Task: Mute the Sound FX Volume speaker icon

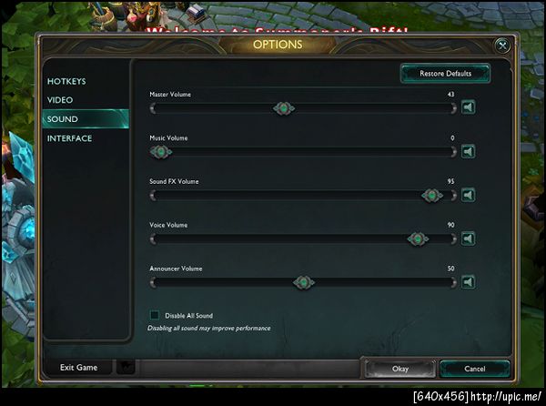Action: click(x=468, y=195)
